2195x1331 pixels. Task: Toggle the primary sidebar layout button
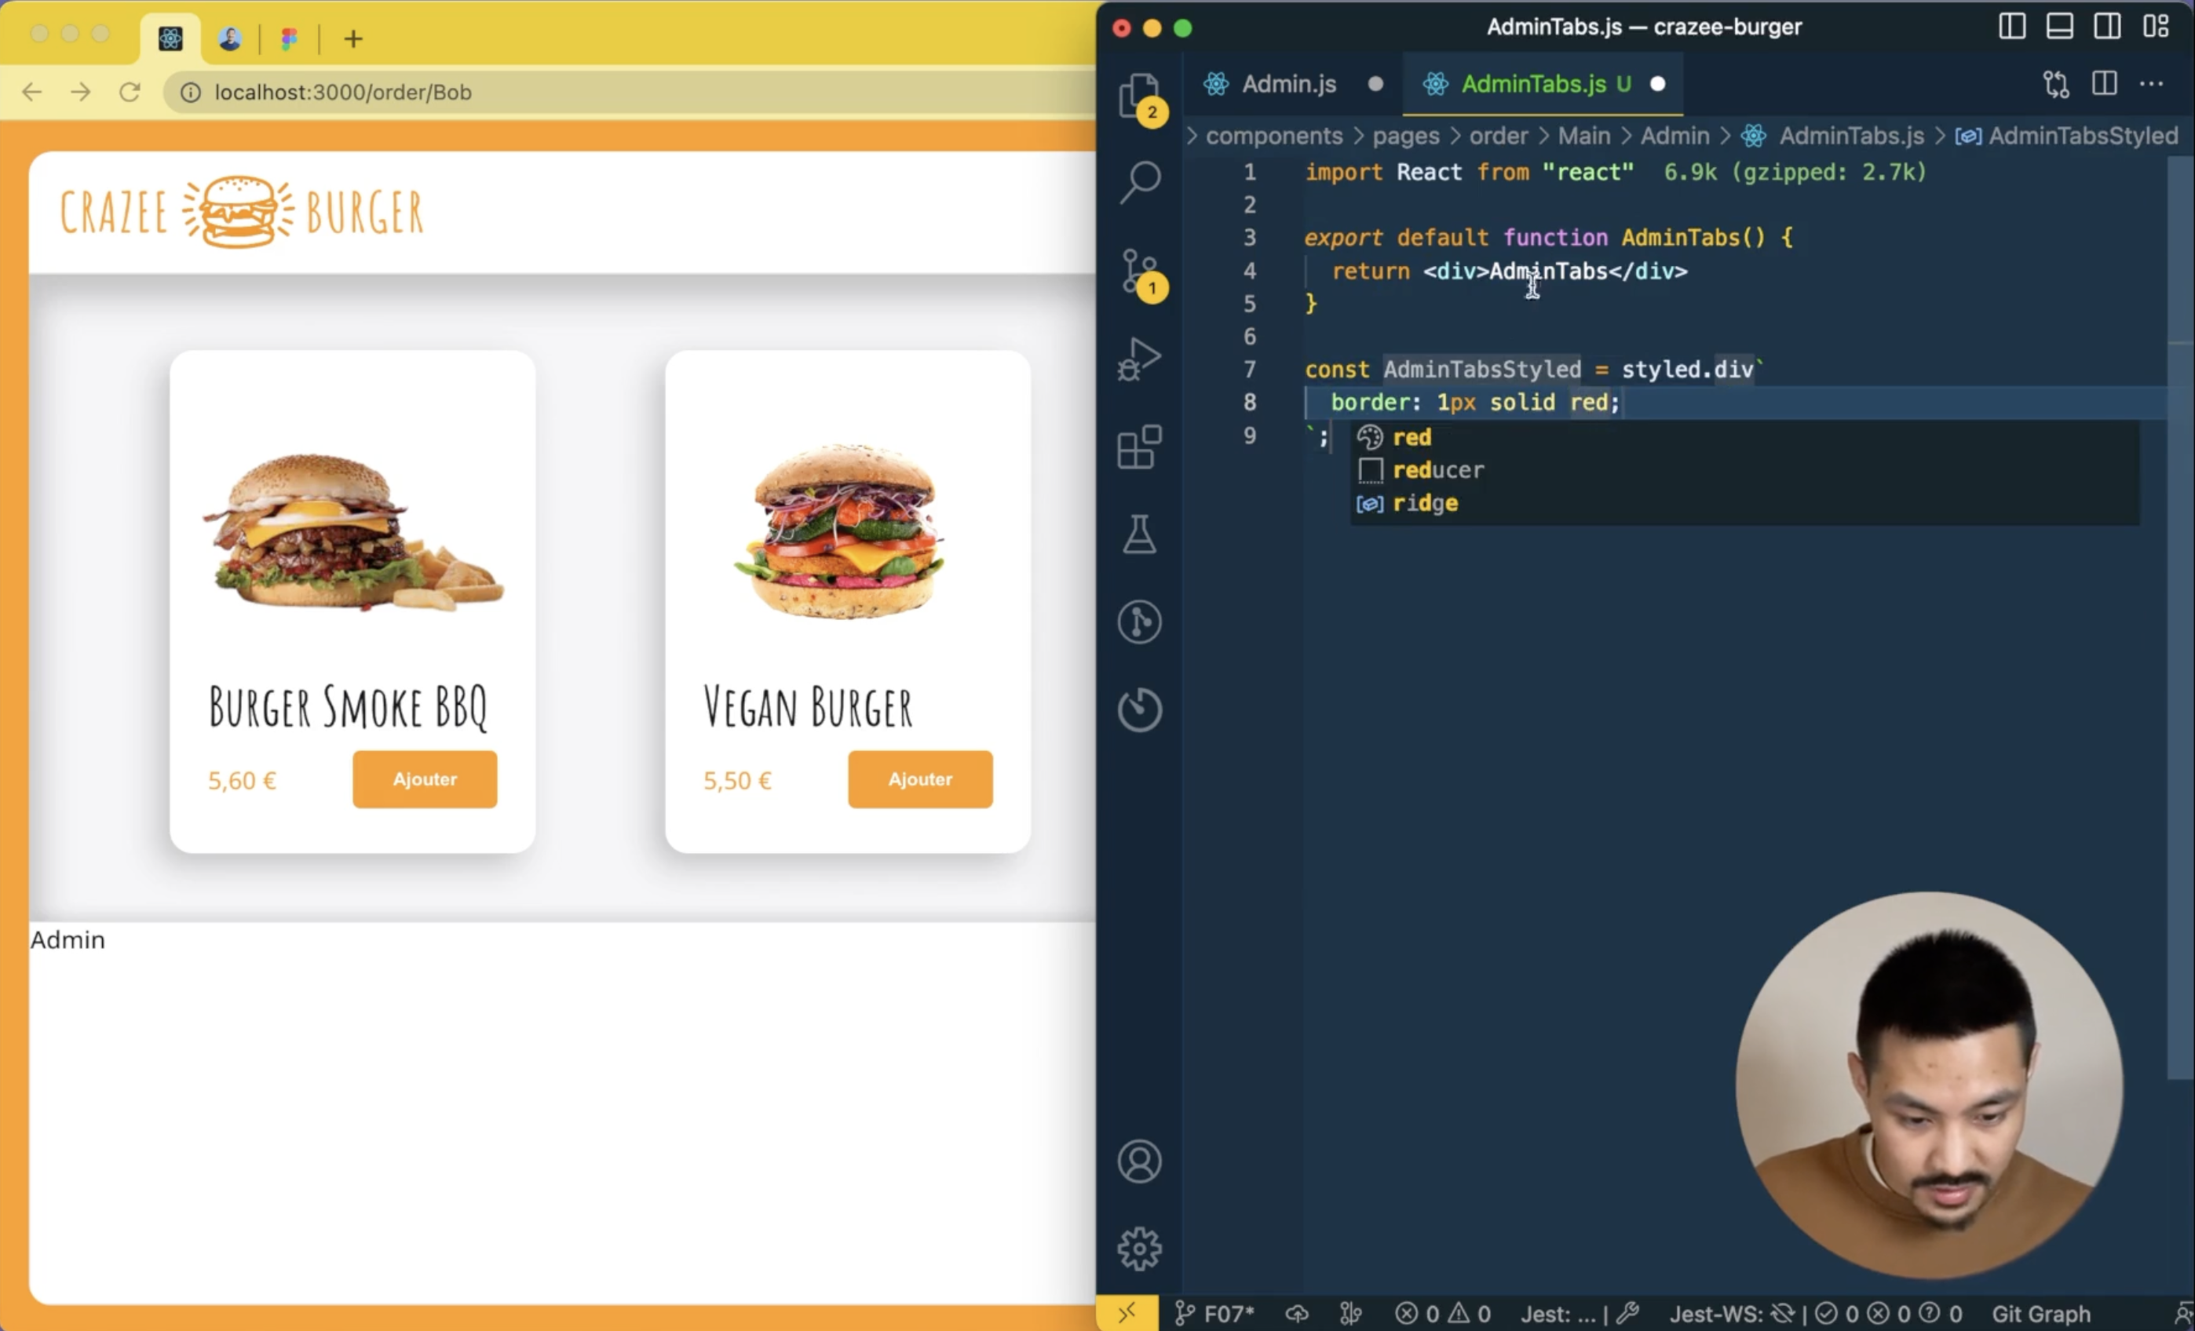point(2011,27)
